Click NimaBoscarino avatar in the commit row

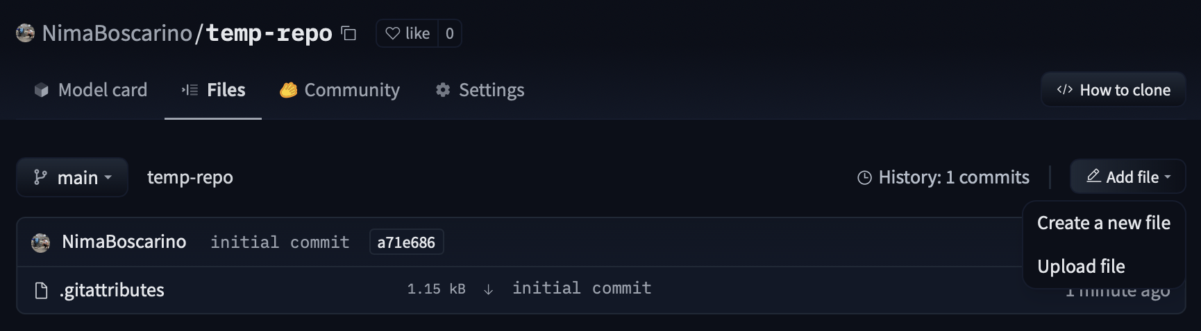click(x=41, y=242)
